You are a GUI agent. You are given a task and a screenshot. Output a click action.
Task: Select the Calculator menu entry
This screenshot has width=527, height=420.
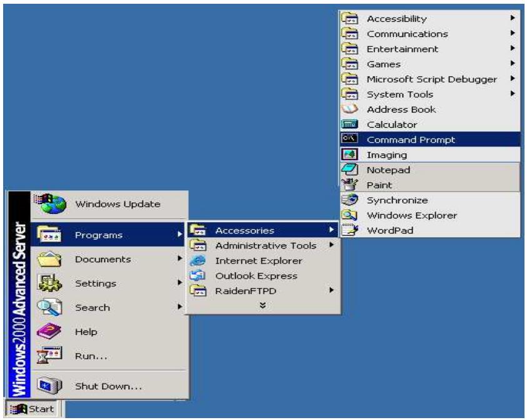(x=430, y=124)
